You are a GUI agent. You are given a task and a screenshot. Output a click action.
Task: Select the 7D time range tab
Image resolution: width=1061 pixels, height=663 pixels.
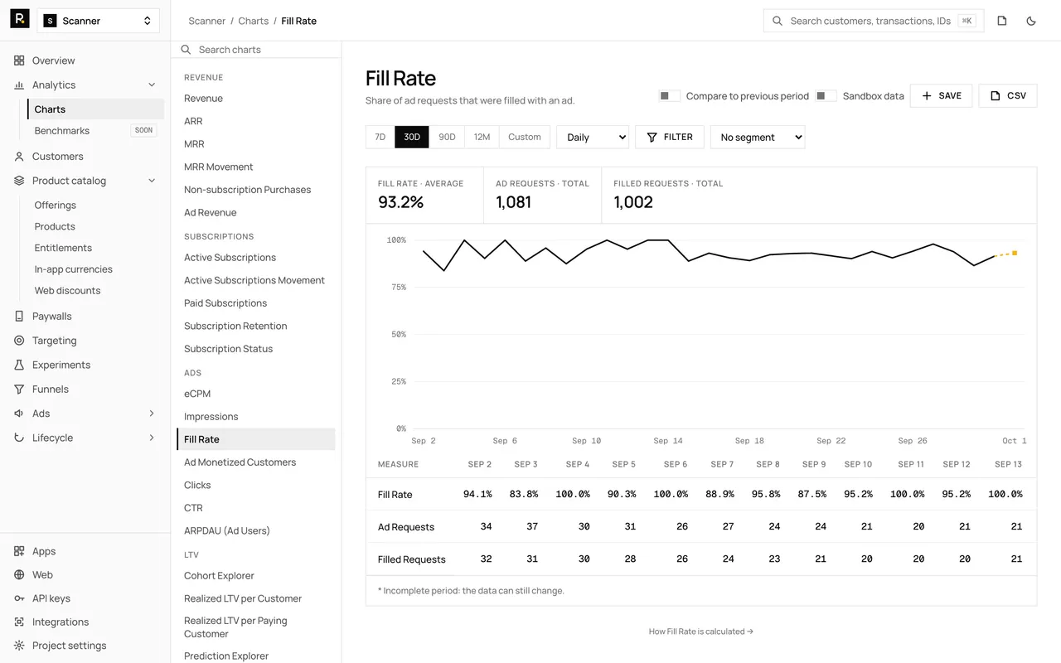click(x=380, y=138)
